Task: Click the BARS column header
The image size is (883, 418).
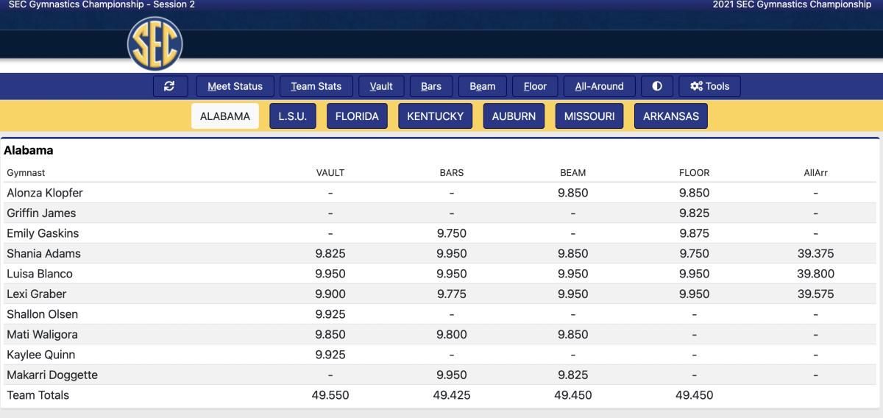Action: point(452,173)
